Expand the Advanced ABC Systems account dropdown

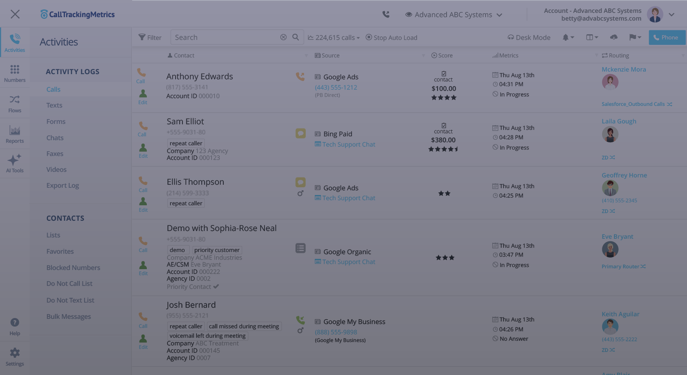[x=453, y=15]
